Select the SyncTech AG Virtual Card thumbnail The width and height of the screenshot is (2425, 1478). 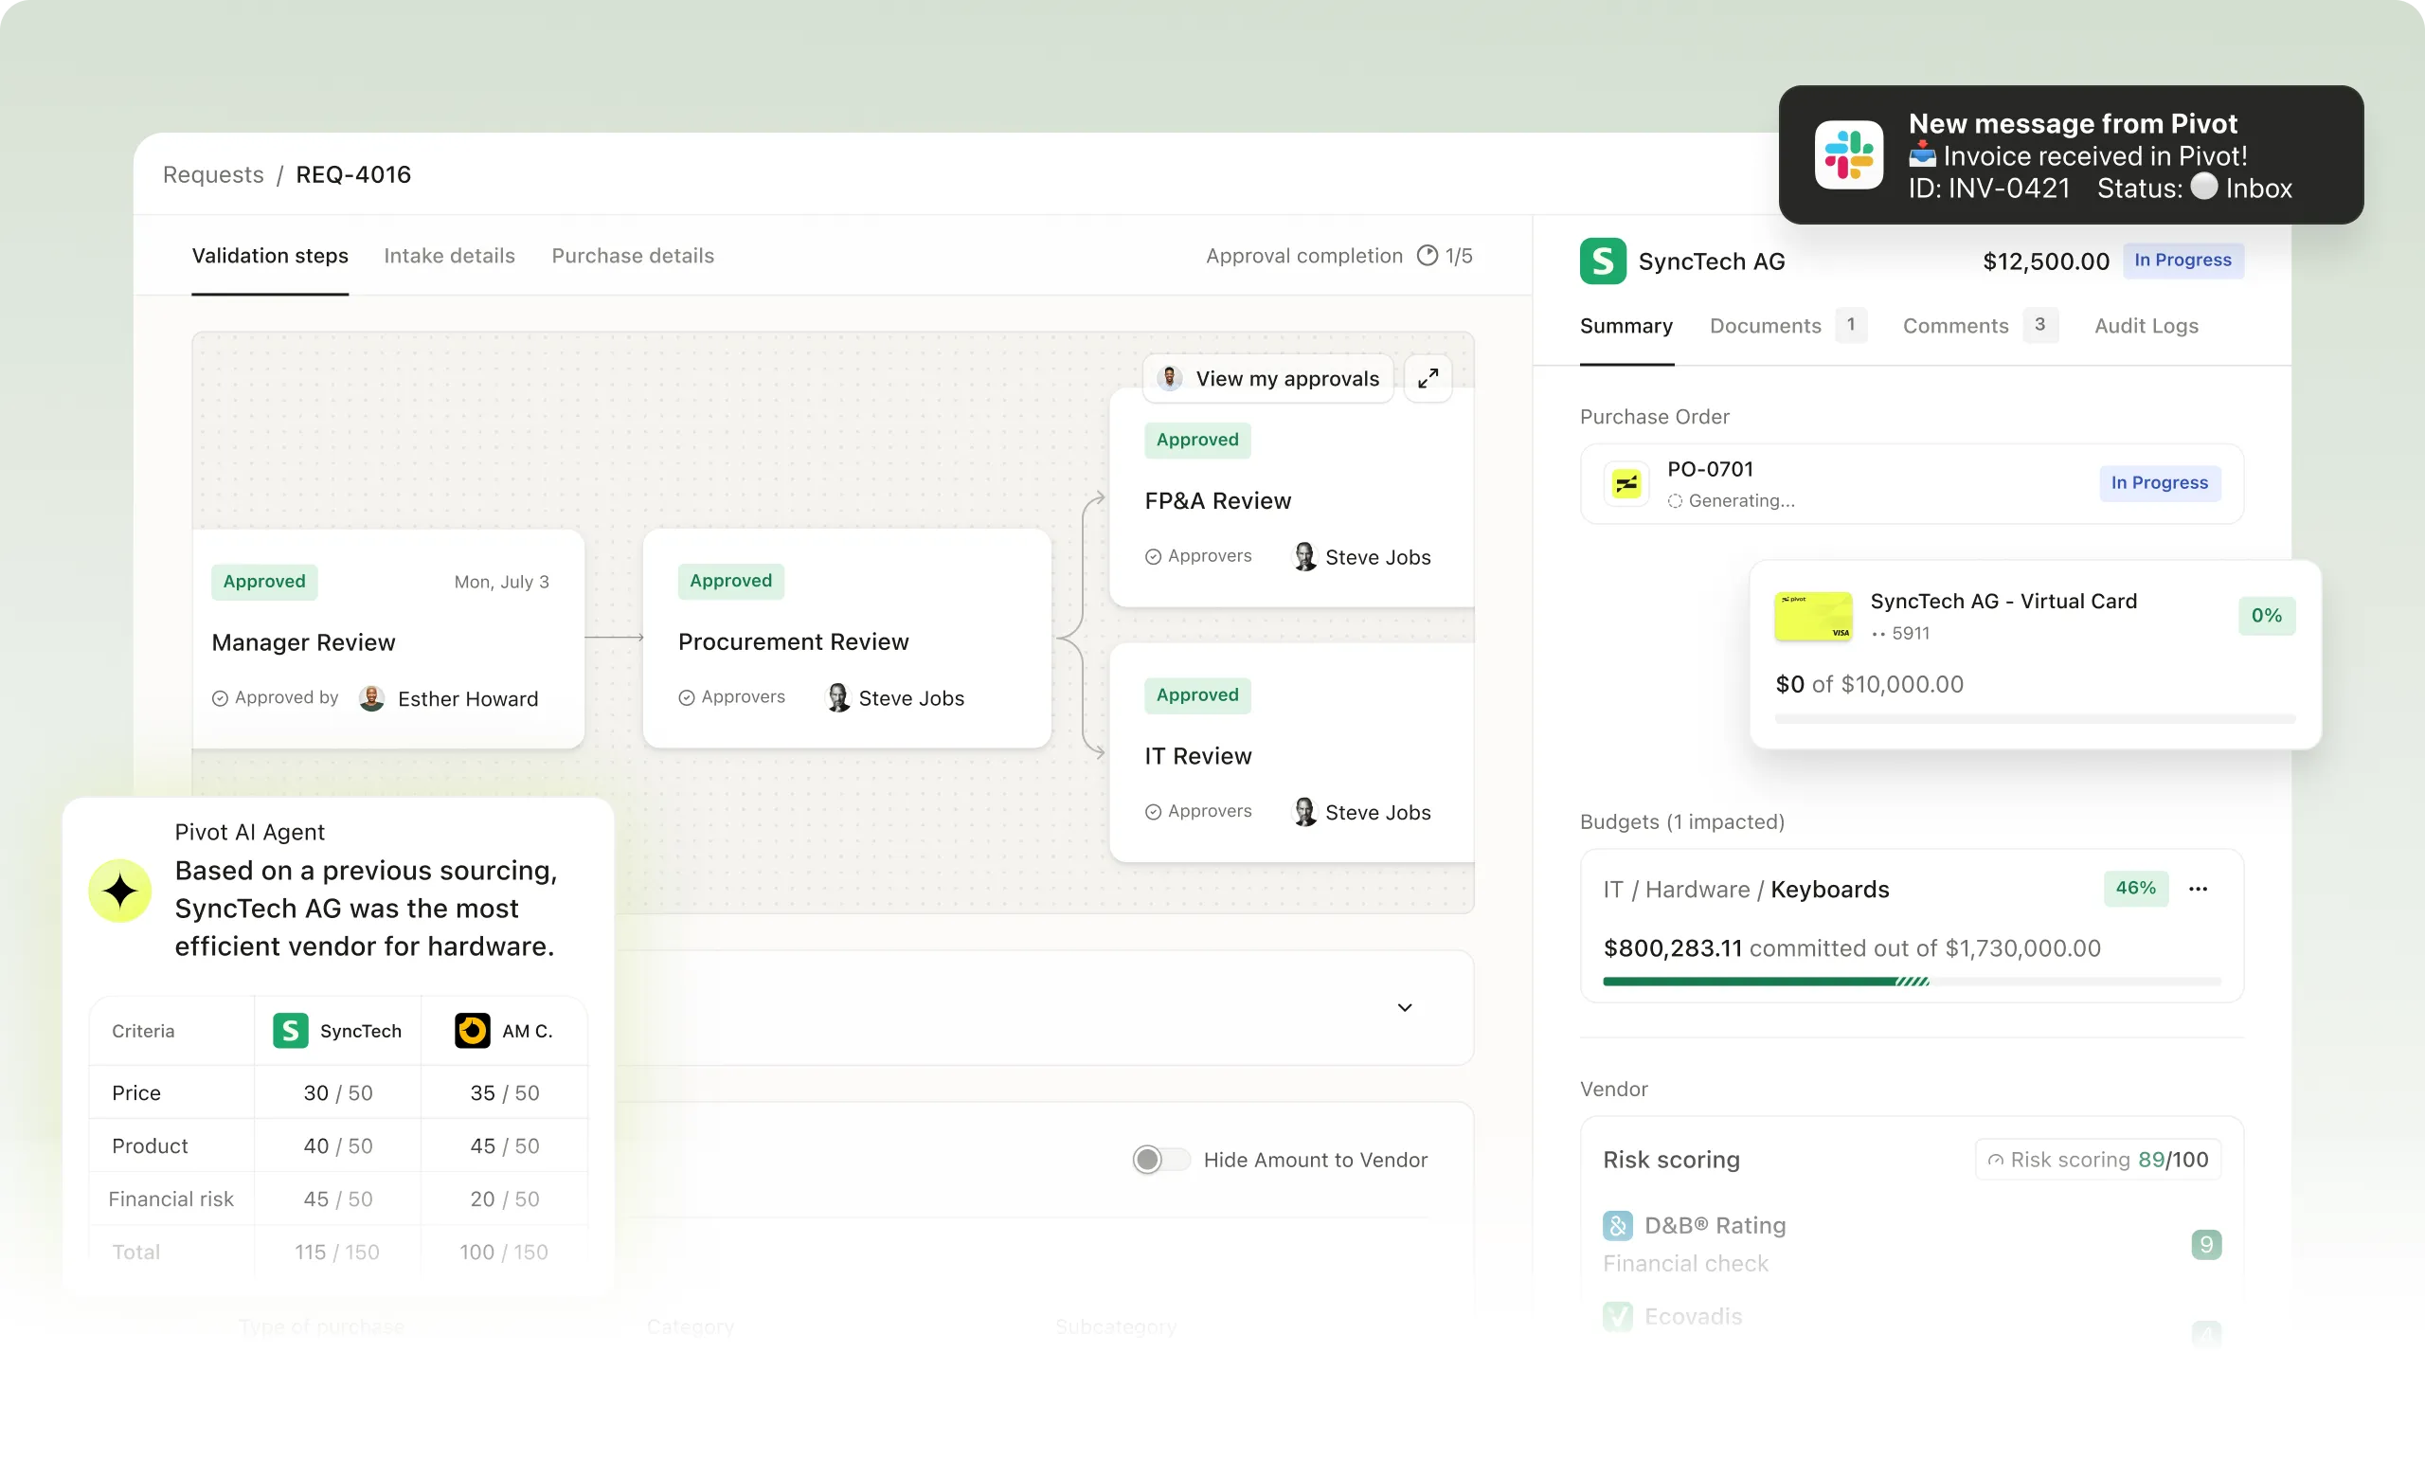pyautogui.click(x=1813, y=616)
